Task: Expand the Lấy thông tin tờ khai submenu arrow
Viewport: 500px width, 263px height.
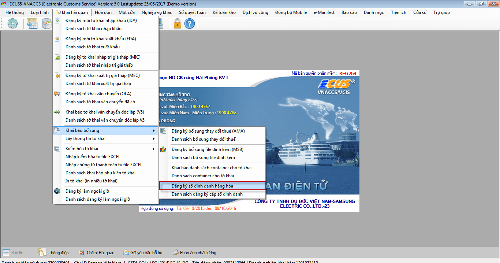Action: pos(154,138)
